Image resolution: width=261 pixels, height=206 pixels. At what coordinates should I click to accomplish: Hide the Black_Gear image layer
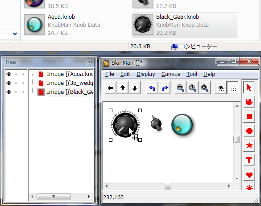[x=9, y=92]
